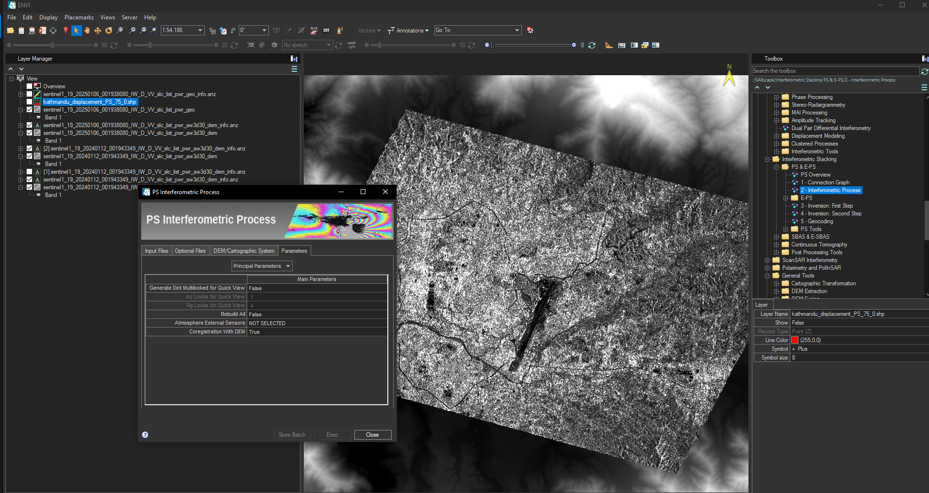Click the red placemark pin icon
The image size is (929, 493).
[x=66, y=31]
